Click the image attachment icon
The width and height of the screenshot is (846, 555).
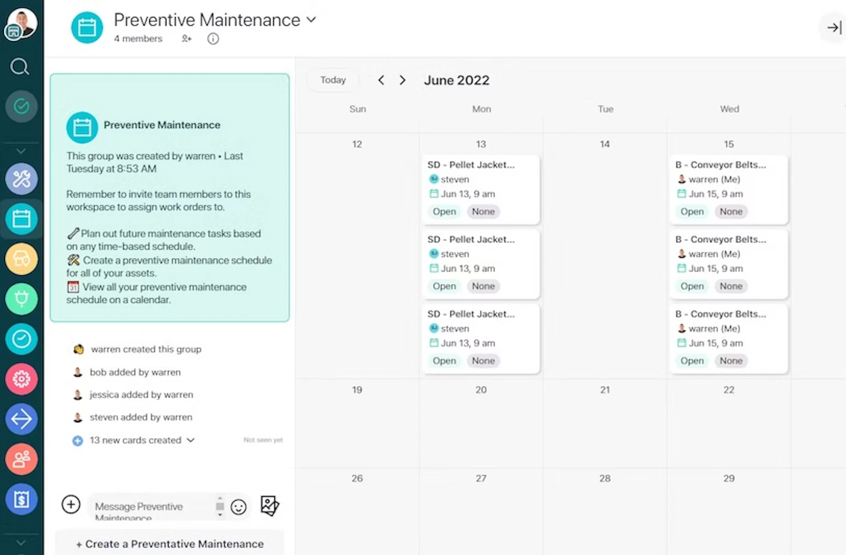coord(270,506)
